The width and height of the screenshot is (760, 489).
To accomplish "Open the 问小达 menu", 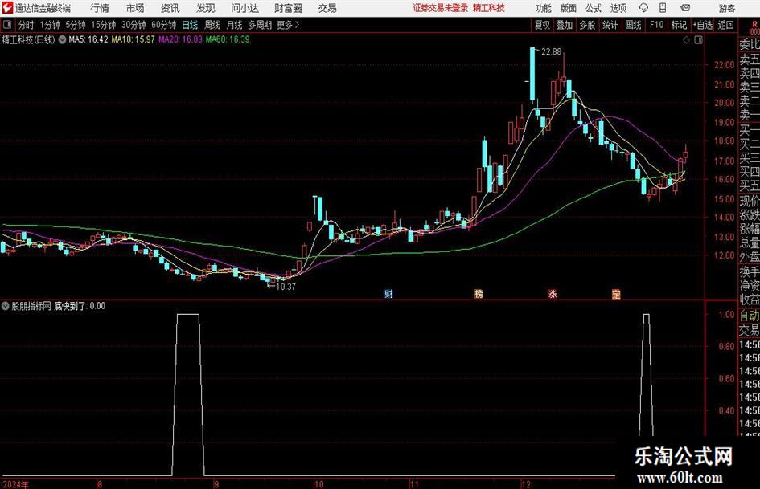I will (x=244, y=8).
